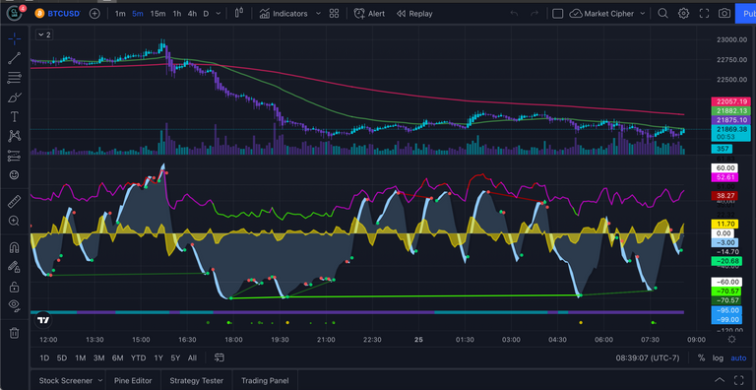Viewport: 756px width, 390px height.
Task: Open the prediction and measurement tools
Action: (15, 156)
